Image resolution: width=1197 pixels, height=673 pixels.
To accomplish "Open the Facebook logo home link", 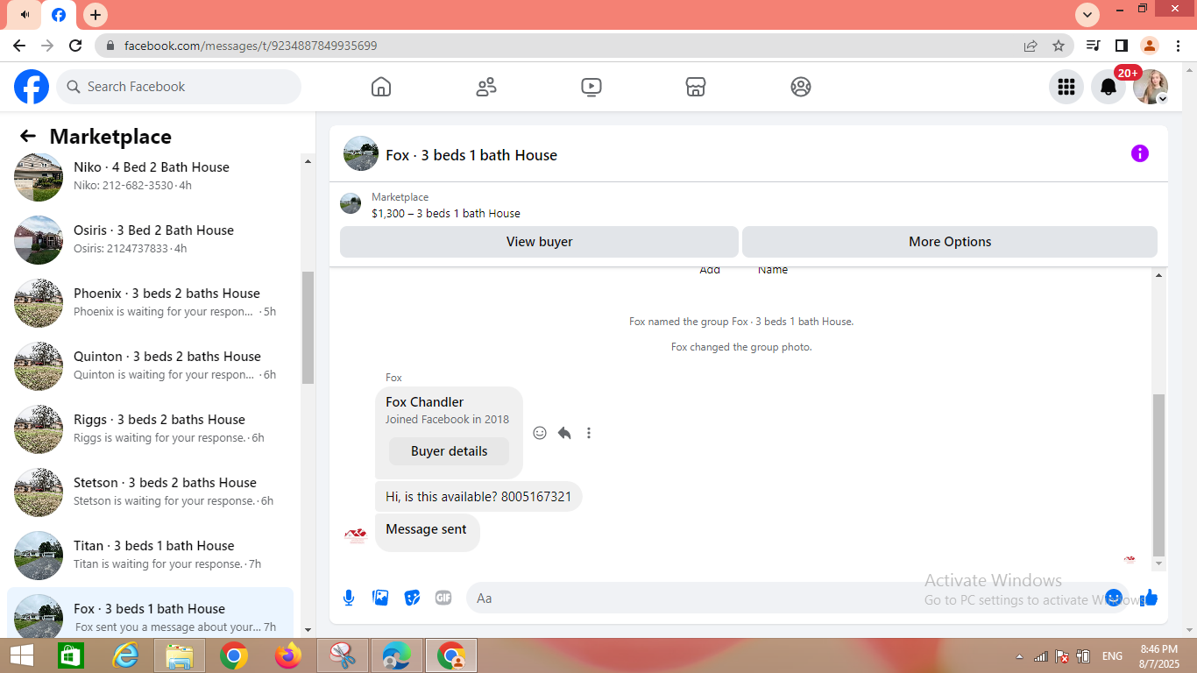I will click(32, 87).
